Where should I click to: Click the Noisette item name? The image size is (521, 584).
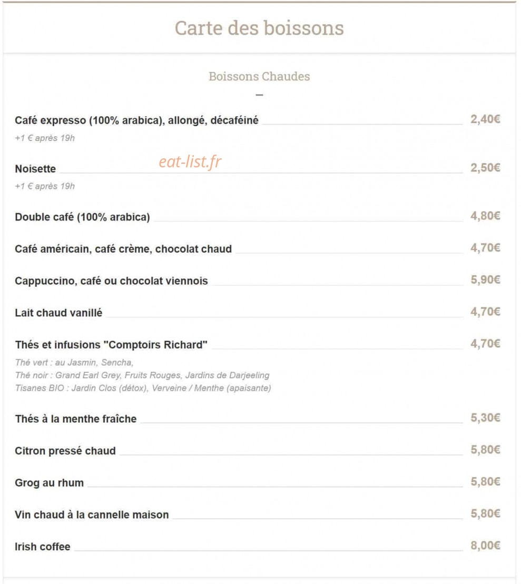click(35, 169)
